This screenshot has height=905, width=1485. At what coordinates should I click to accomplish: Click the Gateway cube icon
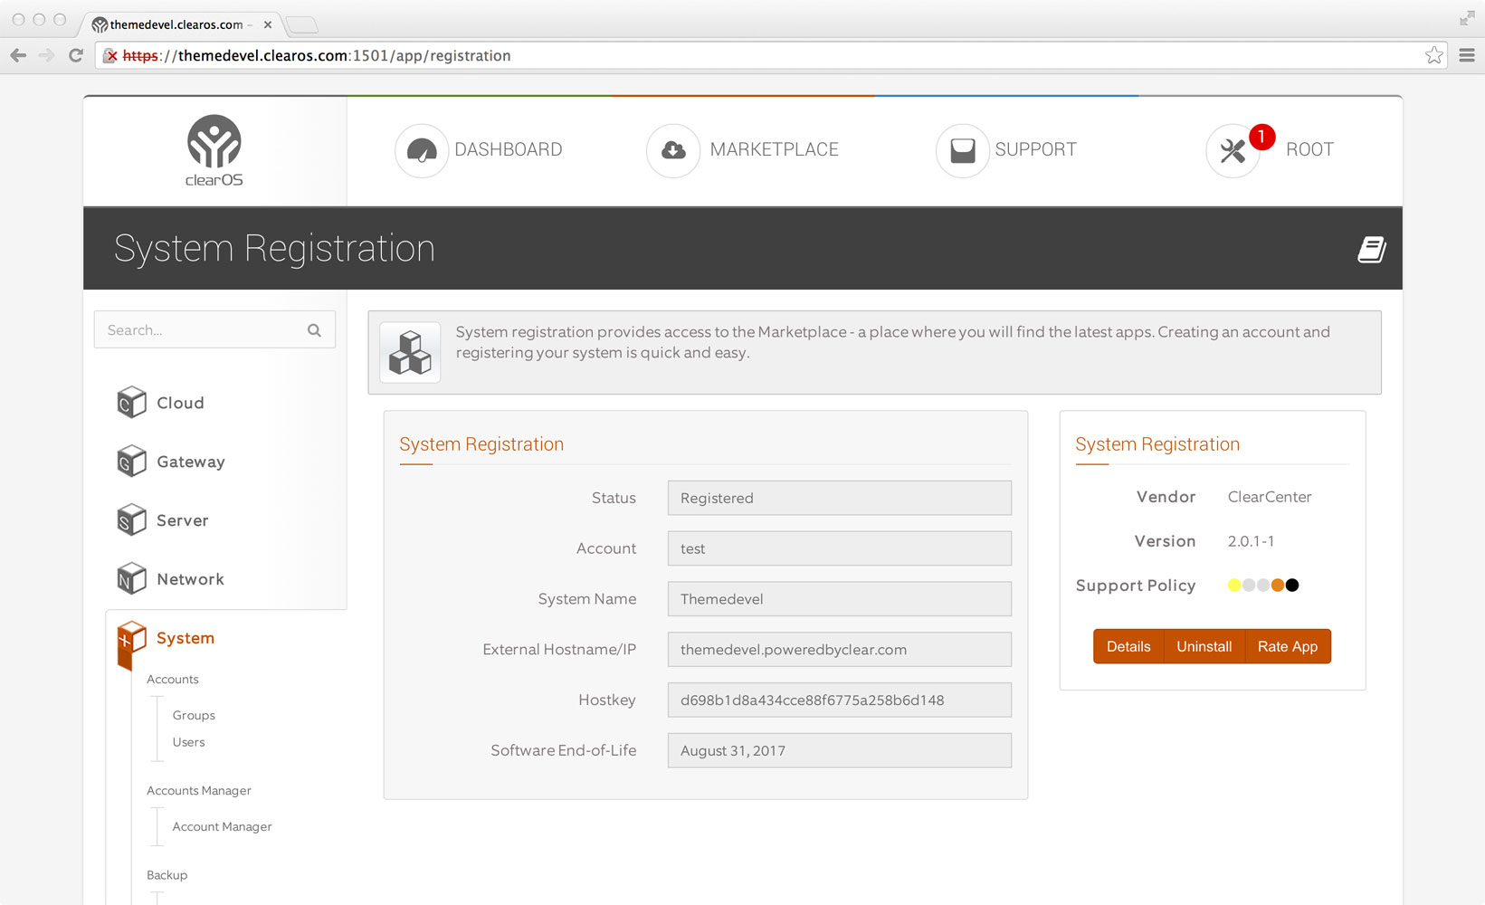tap(131, 461)
